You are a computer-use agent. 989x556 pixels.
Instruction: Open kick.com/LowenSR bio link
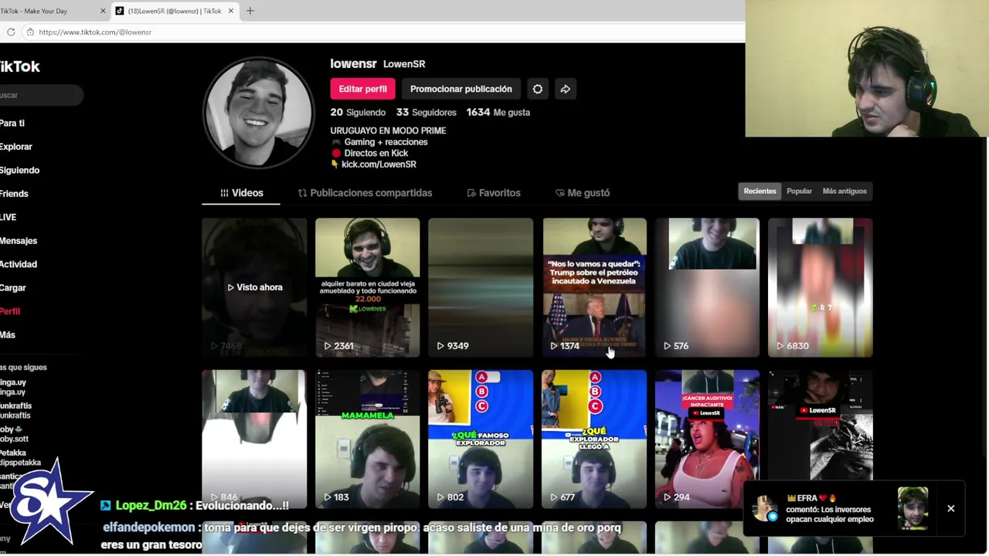coord(379,164)
